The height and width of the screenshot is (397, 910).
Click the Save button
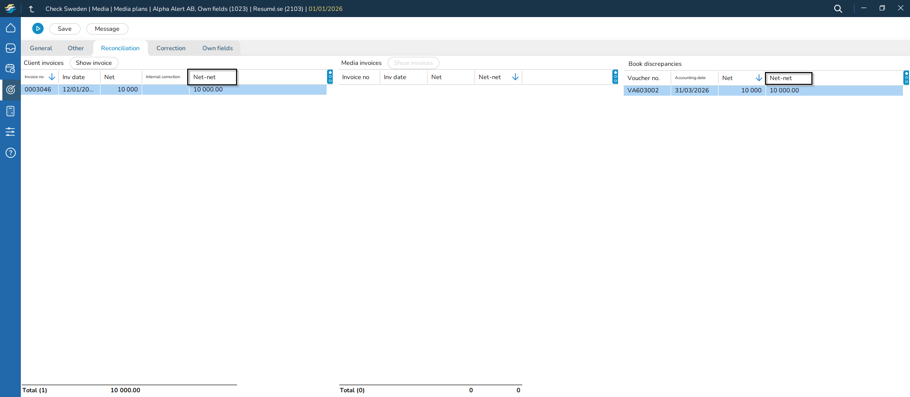64,29
